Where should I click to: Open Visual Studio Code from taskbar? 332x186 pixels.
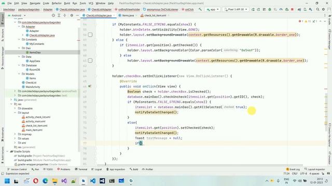(93, 181)
